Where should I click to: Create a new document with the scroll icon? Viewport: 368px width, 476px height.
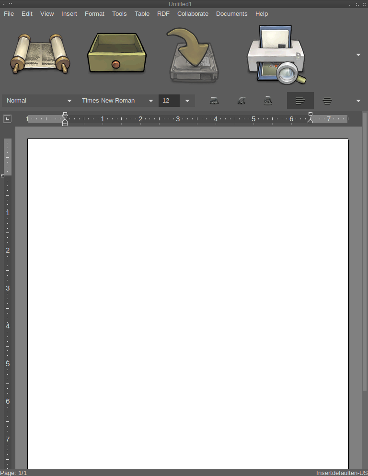tap(40, 54)
